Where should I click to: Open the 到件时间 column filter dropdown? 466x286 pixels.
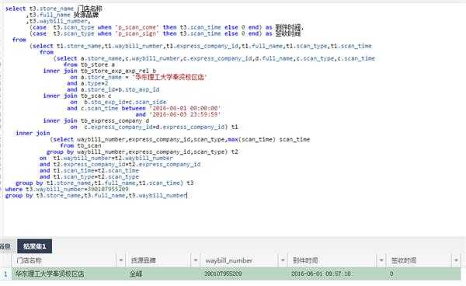click(x=381, y=260)
